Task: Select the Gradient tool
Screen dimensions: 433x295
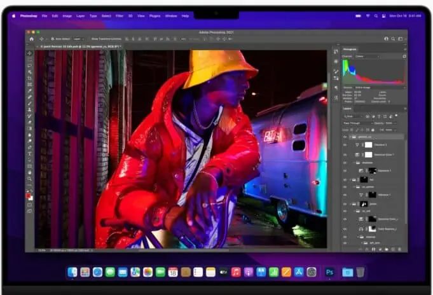Action: coord(29,128)
